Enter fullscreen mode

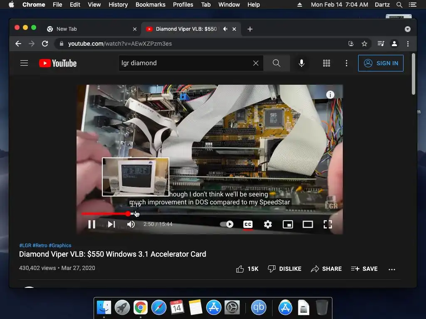tap(328, 224)
